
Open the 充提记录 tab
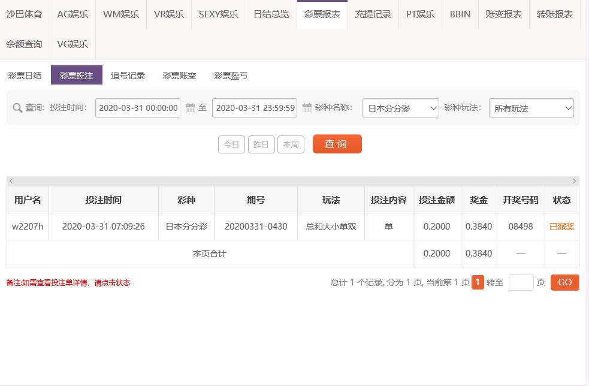pyautogui.click(x=373, y=14)
